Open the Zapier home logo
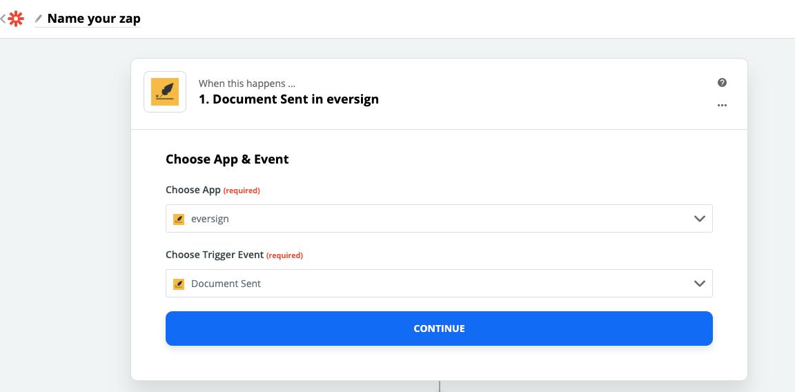The height and width of the screenshot is (392, 795). pyautogui.click(x=17, y=19)
